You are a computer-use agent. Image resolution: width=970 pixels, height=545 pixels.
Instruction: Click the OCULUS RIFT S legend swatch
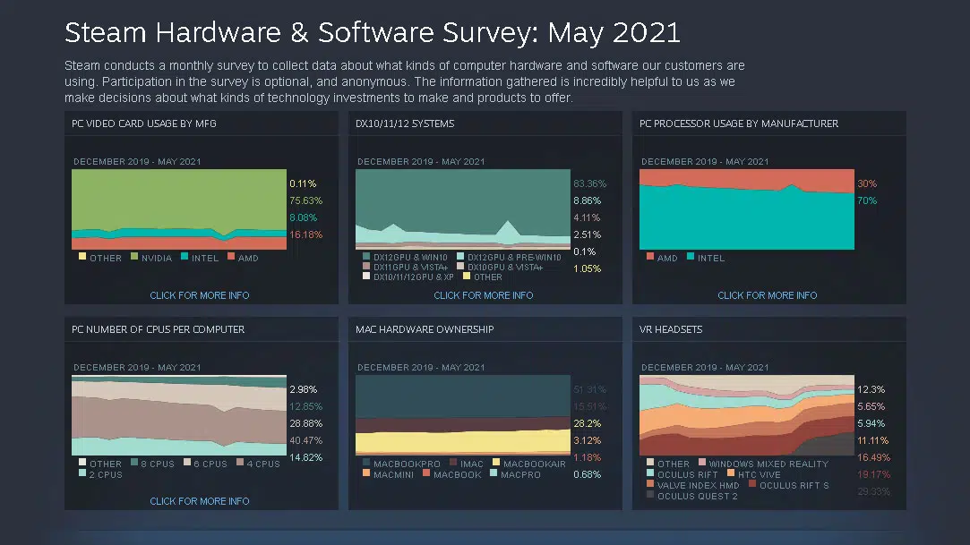pyautogui.click(x=752, y=484)
